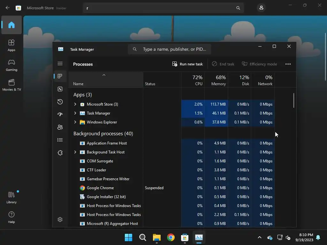This screenshot has height=245, width=327.
Task: Open the Startup apps page icon
Action: pos(60,115)
